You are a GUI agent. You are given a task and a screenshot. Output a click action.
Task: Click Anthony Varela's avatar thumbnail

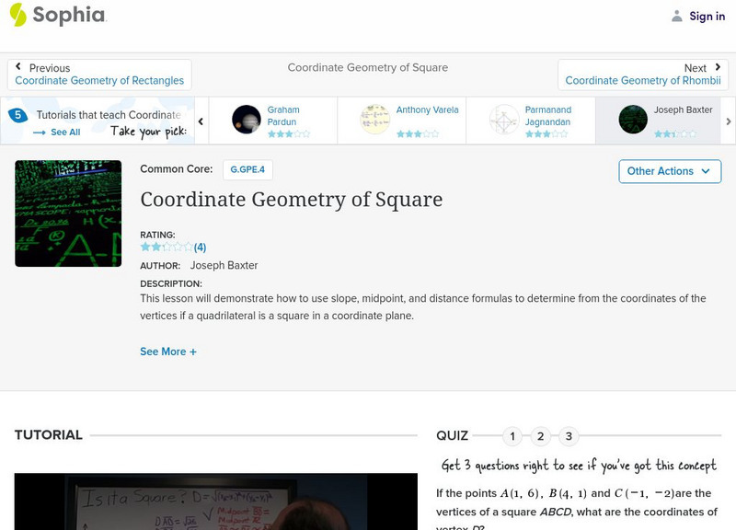[x=374, y=120]
